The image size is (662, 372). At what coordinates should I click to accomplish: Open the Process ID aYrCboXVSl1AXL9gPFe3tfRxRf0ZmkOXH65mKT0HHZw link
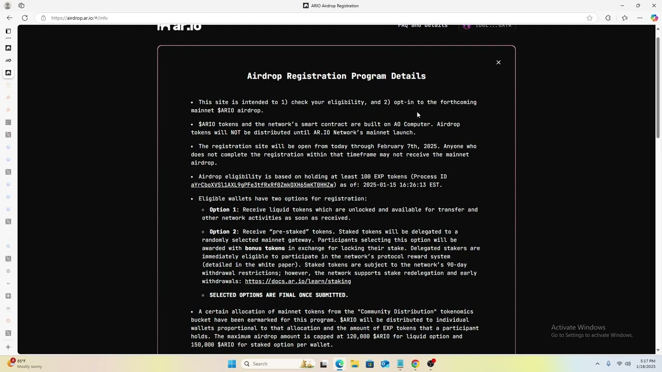[262, 185]
